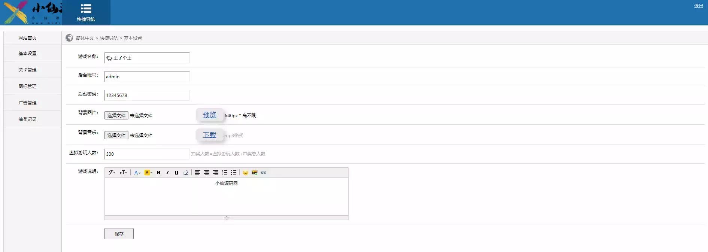Click the 后台密码 input field
The height and width of the screenshot is (252, 708).
[147, 95]
